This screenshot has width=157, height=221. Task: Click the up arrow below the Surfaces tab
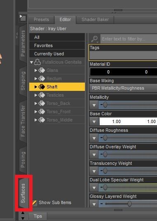(x=23, y=213)
